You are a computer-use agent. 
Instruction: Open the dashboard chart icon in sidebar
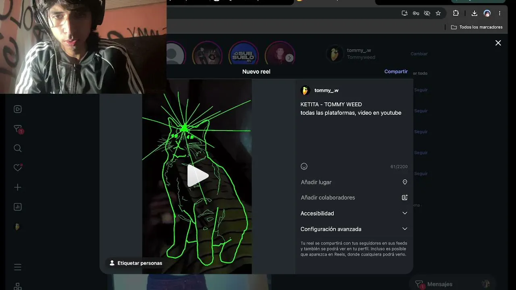(18, 207)
